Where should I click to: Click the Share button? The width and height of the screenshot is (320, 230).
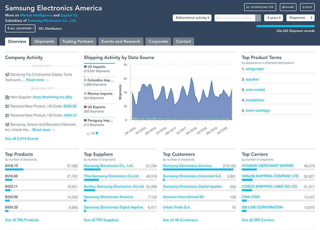[x=288, y=7]
